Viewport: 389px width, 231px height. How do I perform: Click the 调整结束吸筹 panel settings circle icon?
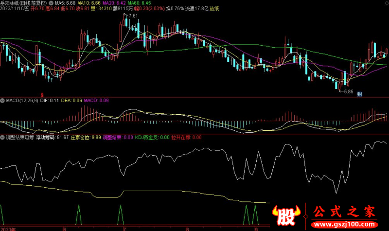(3, 138)
